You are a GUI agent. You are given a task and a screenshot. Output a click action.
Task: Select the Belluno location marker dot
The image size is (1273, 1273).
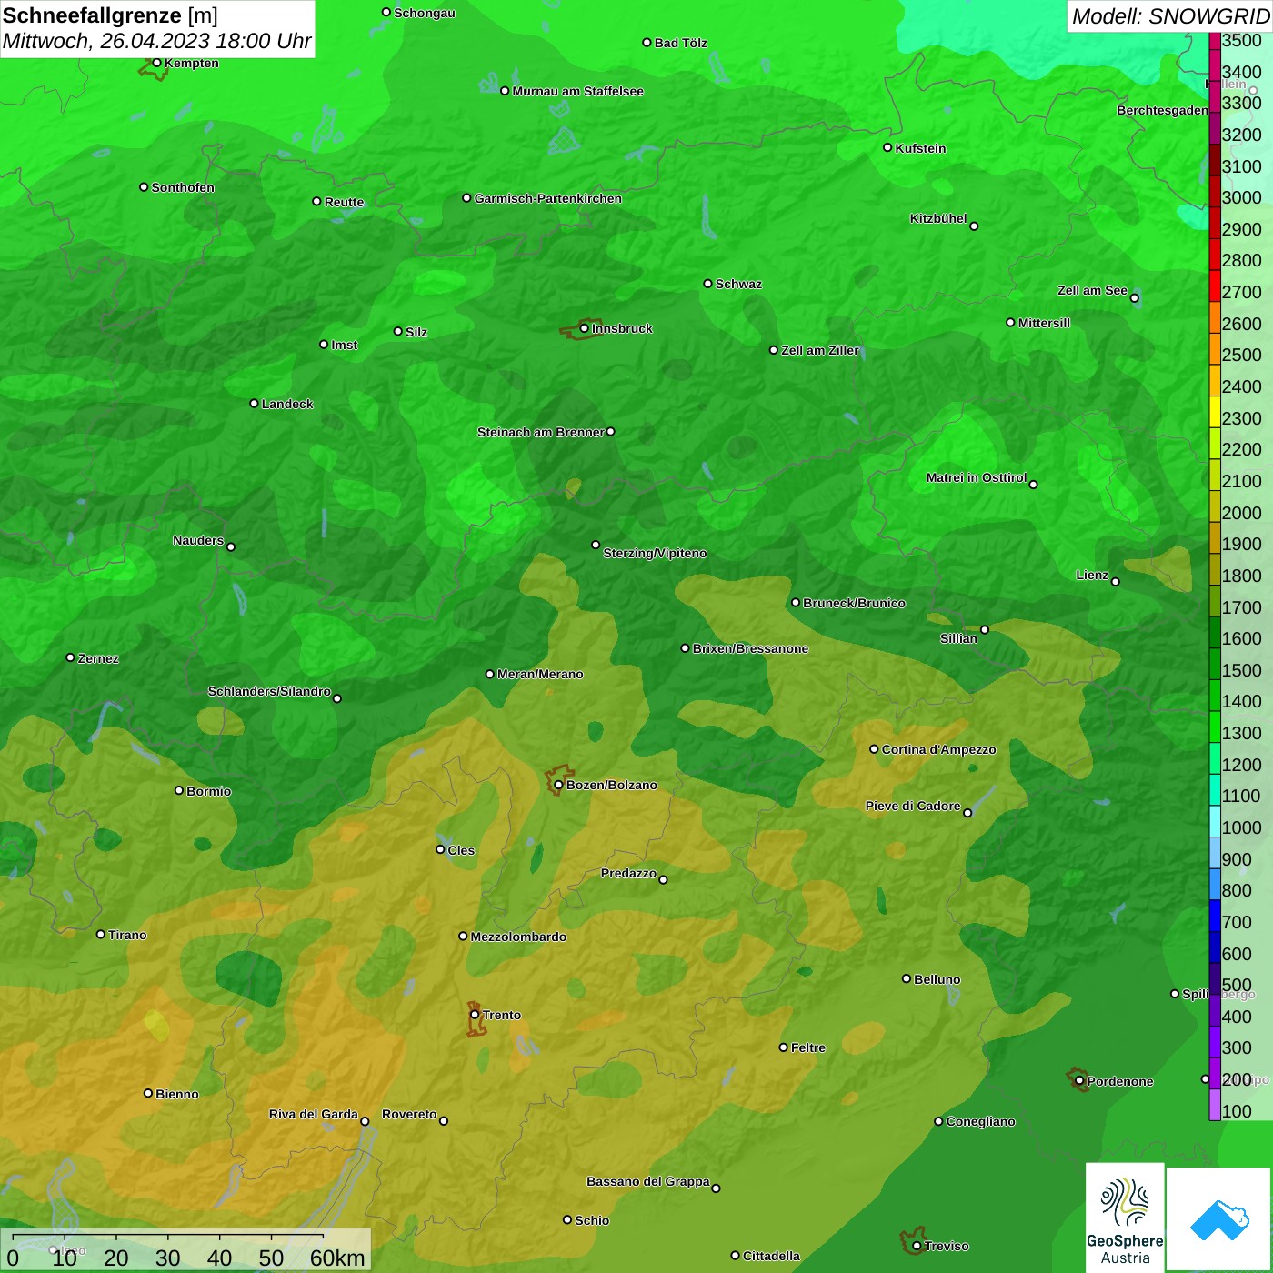tap(907, 978)
